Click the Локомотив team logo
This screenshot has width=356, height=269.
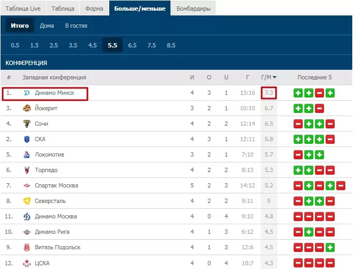tap(27, 154)
